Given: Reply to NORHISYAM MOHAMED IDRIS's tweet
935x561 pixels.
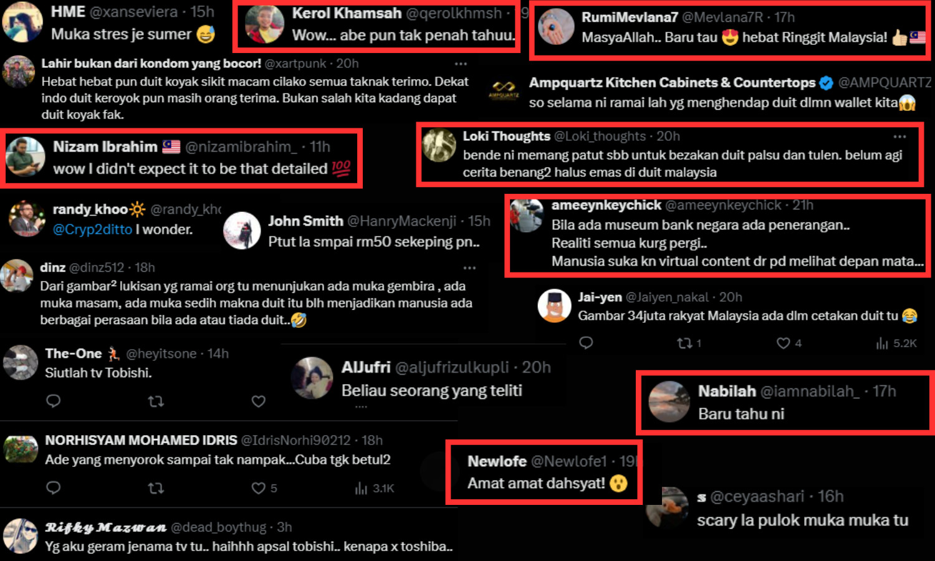Looking at the screenshot, I should click(54, 487).
